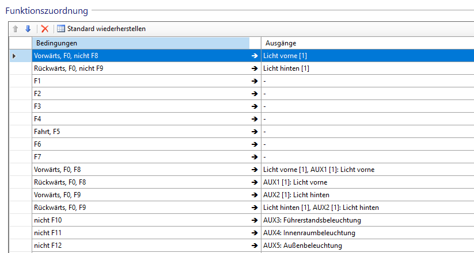Click the arrow icon in the Fahrt, F5 row

[255, 132]
